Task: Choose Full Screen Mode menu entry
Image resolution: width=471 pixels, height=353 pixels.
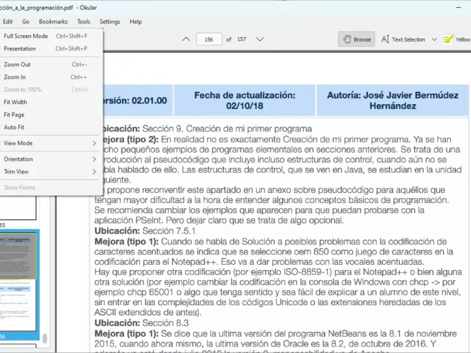Action: tap(49, 36)
